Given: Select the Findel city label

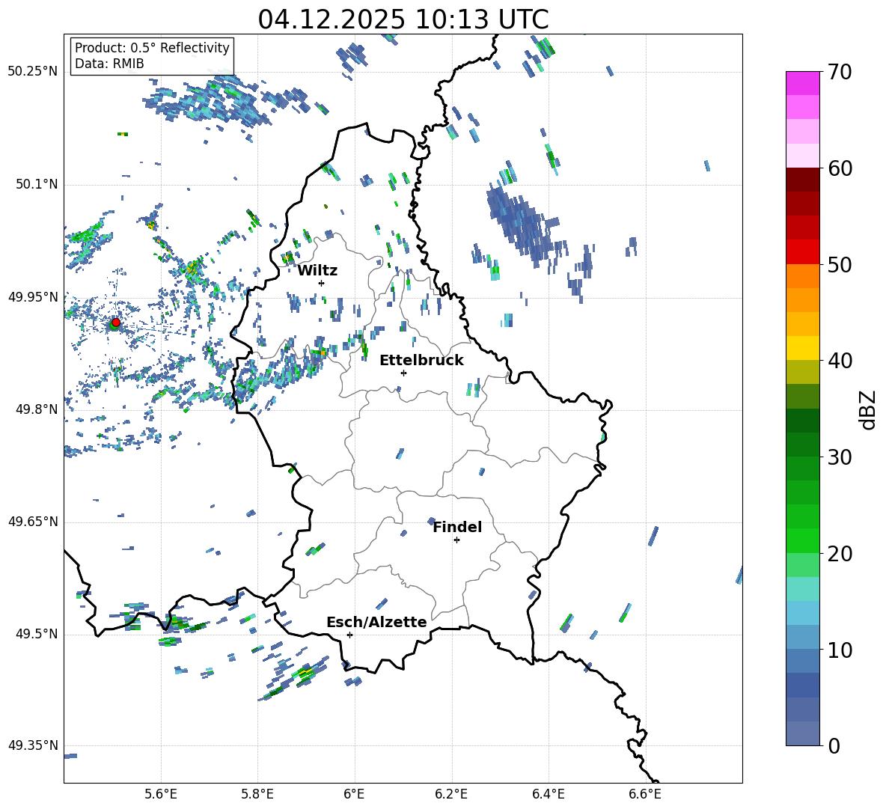Looking at the screenshot, I should [x=457, y=527].
